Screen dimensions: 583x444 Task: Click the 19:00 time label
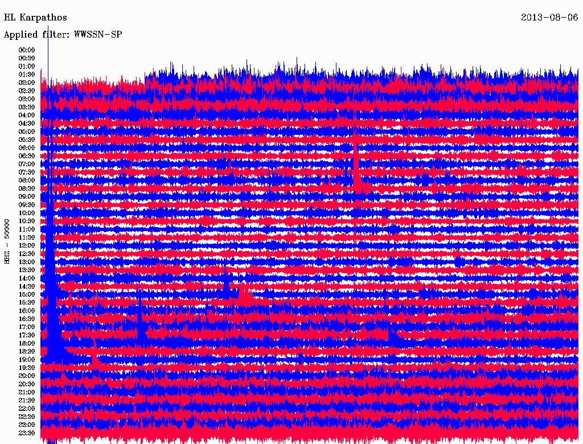[x=27, y=360]
